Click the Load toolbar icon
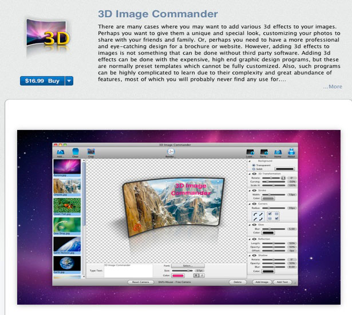352x315 pixels. (250, 152)
